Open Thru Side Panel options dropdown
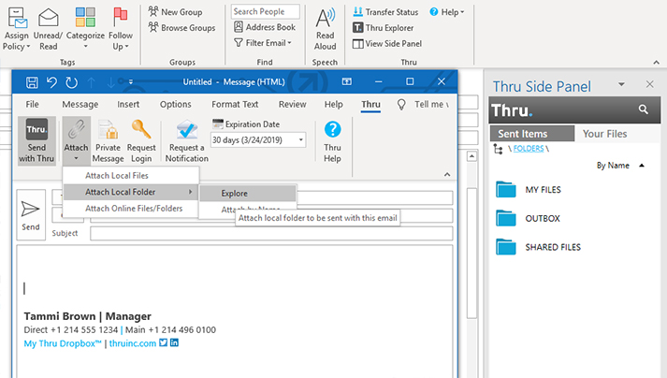This screenshot has width=667, height=378. click(621, 84)
